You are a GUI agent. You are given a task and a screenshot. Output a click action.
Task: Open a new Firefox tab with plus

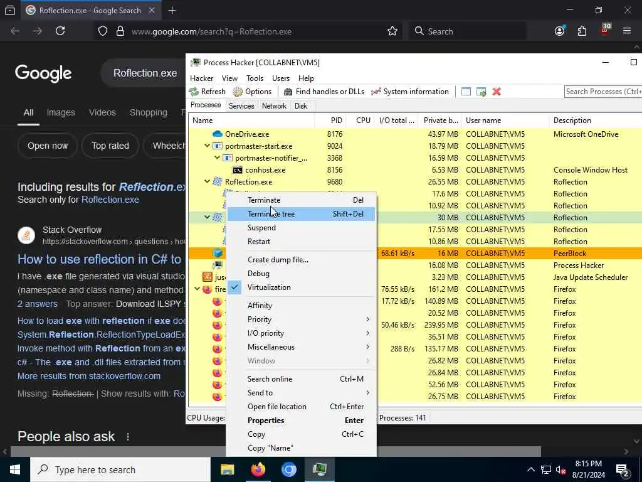pyautogui.click(x=172, y=11)
